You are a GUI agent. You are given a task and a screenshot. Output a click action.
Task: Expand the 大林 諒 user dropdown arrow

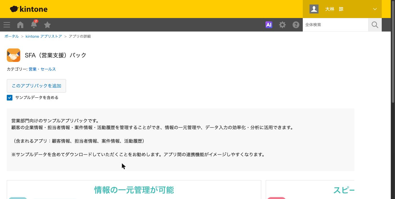coord(375,9)
